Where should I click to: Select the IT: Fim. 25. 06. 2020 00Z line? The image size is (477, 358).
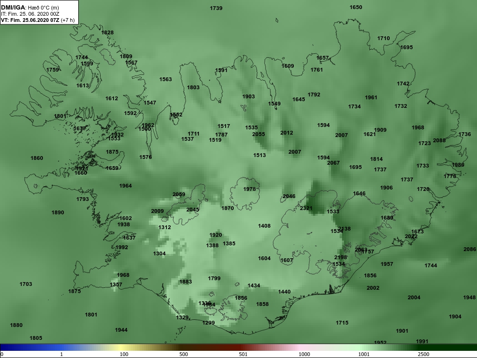pos(30,14)
